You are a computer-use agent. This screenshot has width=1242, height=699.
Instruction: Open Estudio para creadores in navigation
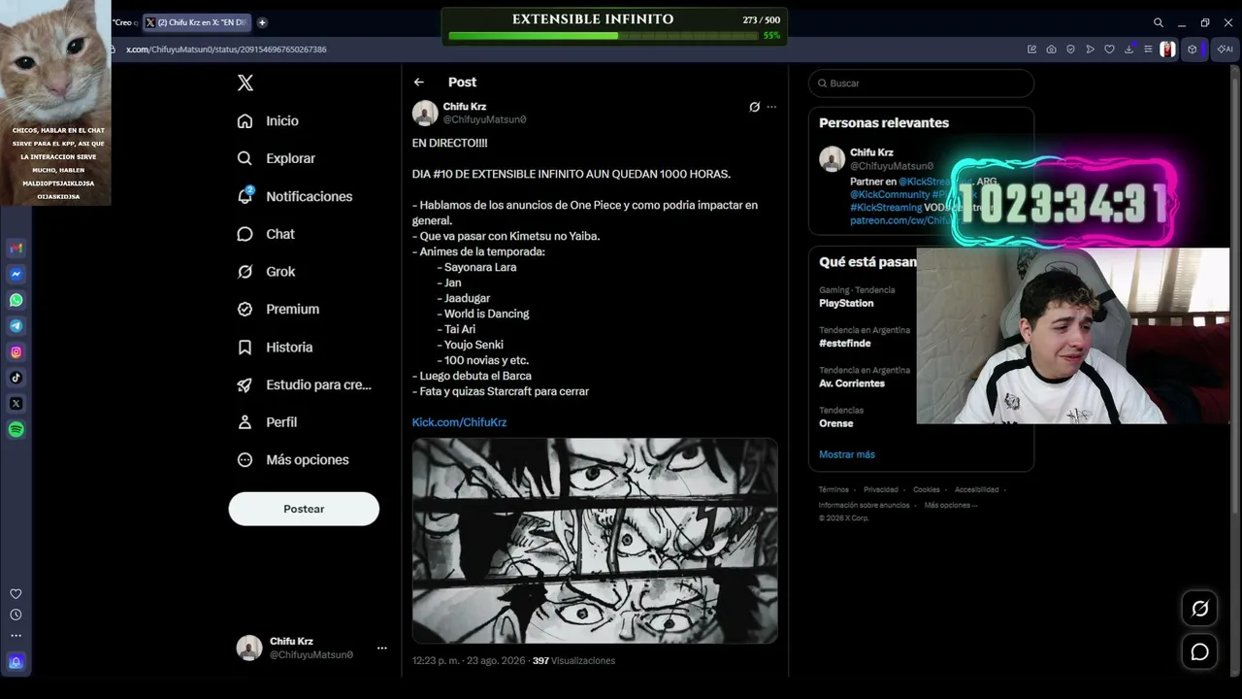(x=305, y=384)
